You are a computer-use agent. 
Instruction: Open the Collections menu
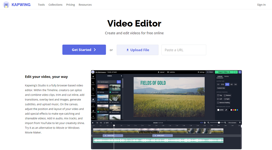pos(55,5)
